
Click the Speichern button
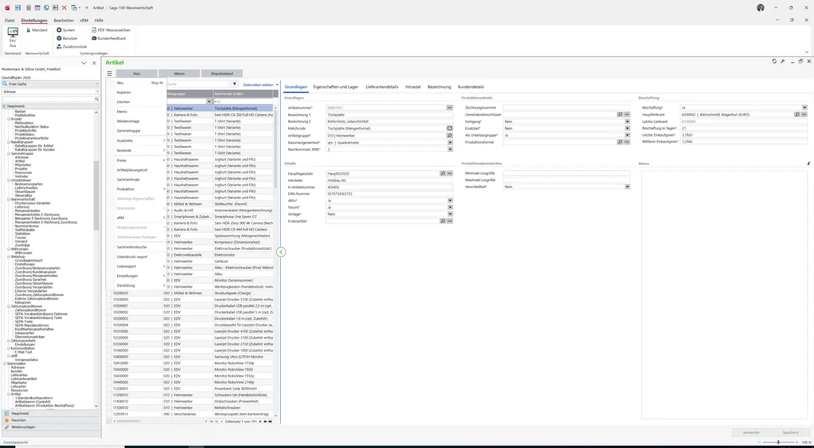coord(790,432)
